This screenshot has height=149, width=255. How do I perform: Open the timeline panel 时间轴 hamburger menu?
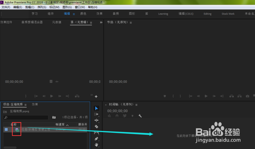pyautogui.click(x=136, y=105)
